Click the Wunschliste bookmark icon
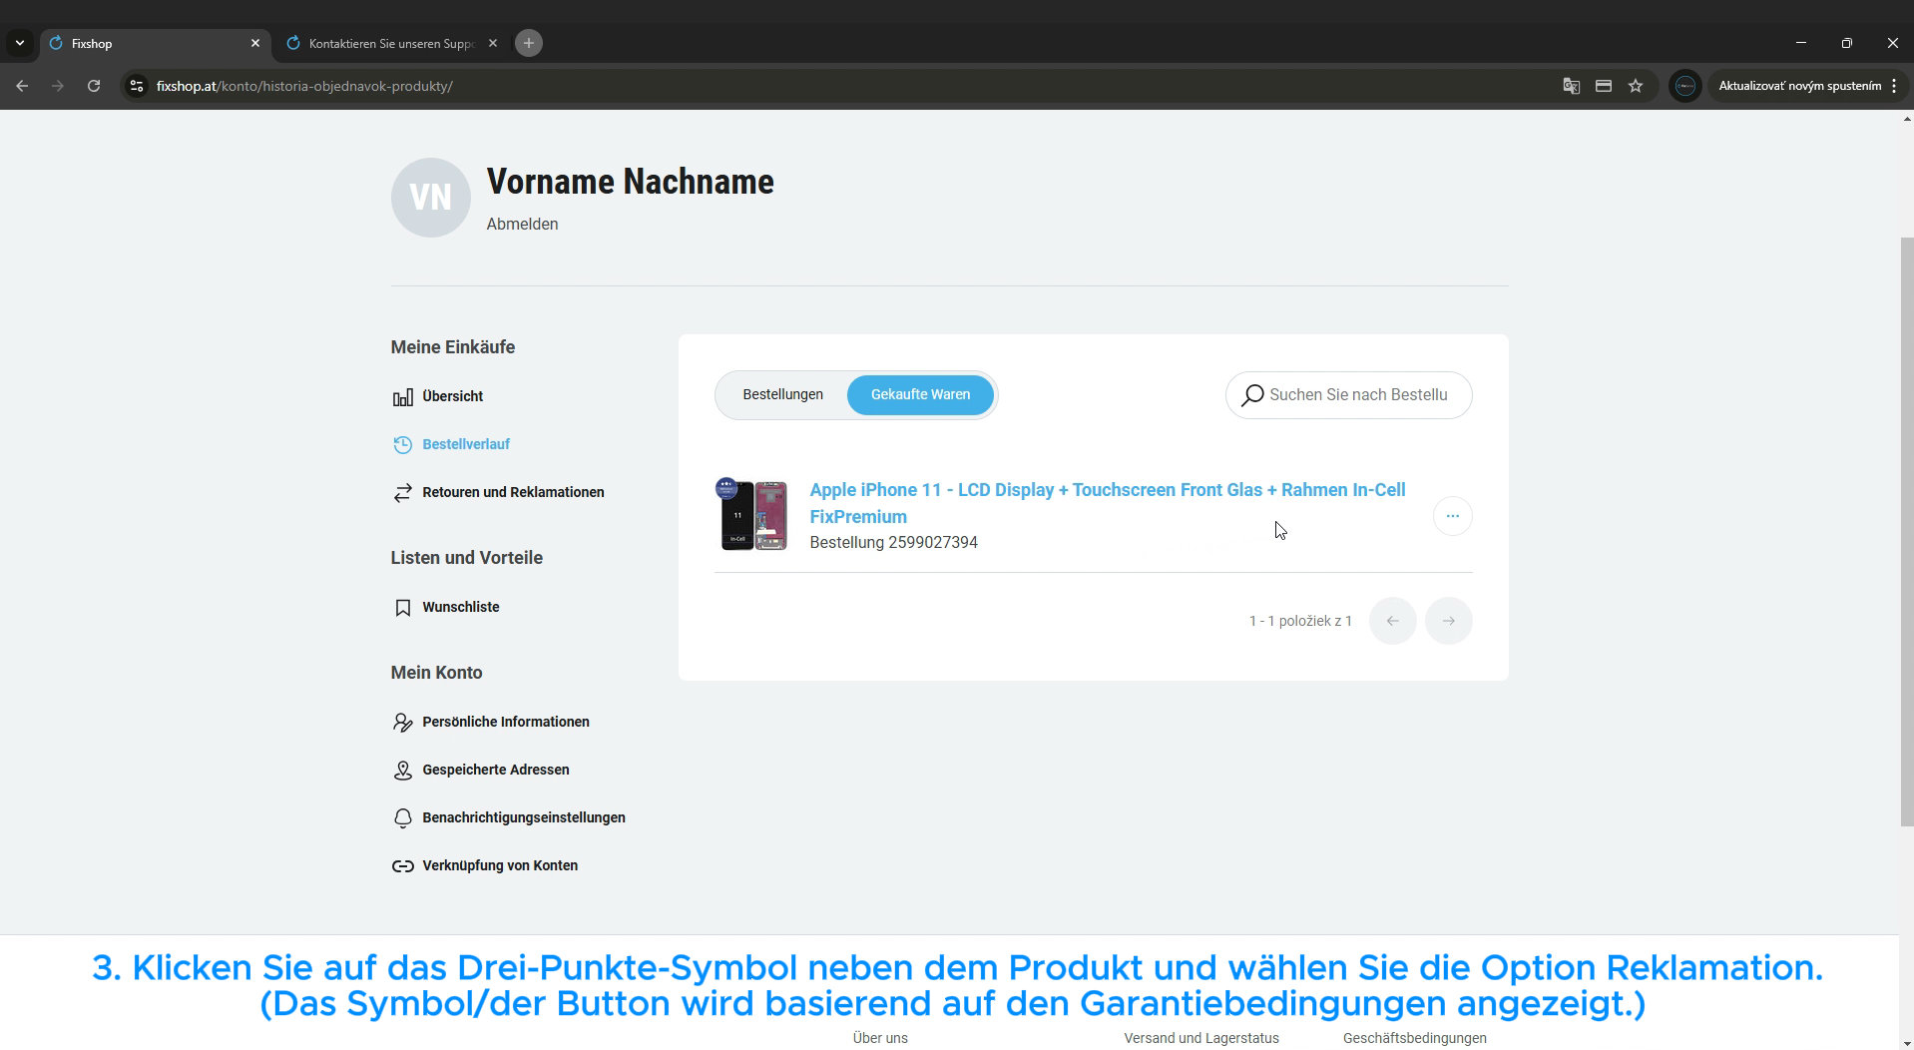 402,608
